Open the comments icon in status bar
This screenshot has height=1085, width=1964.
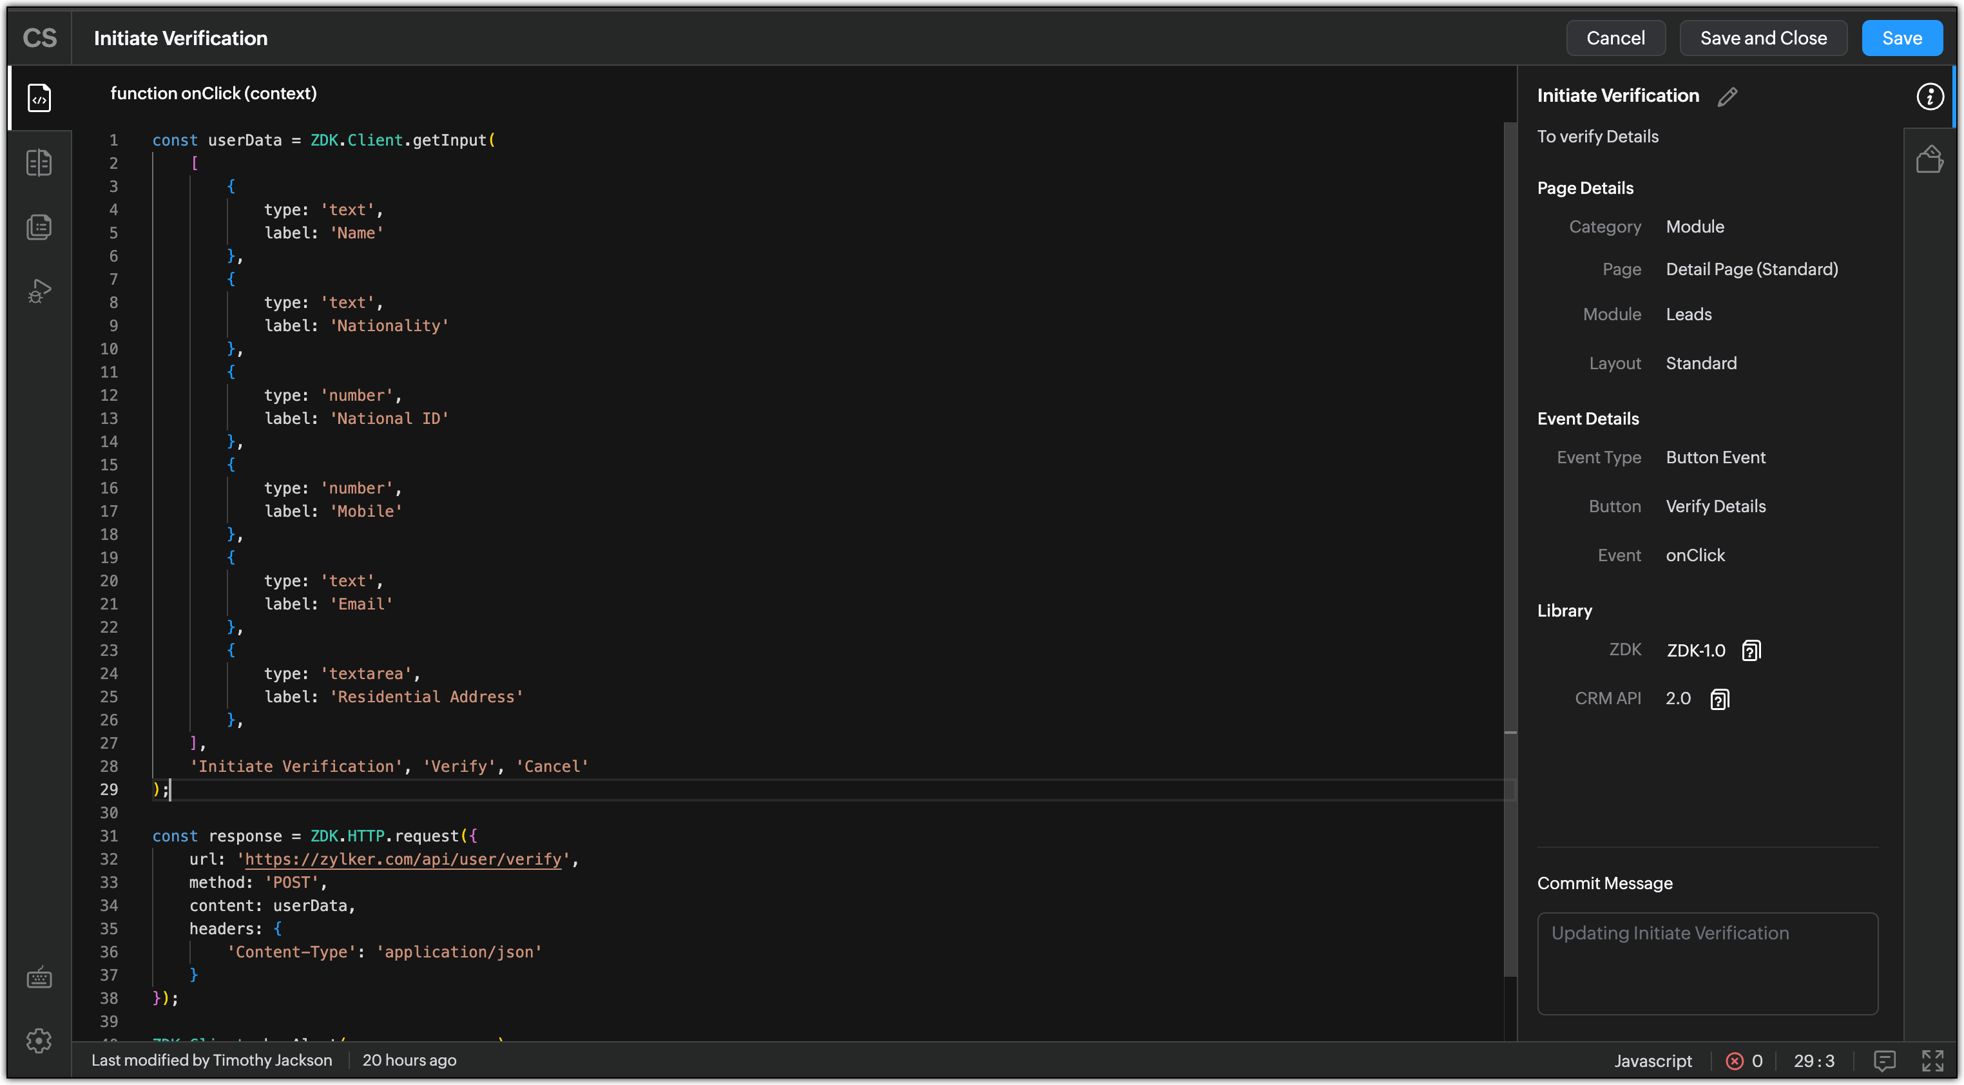pyautogui.click(x=1885, y=1061)
